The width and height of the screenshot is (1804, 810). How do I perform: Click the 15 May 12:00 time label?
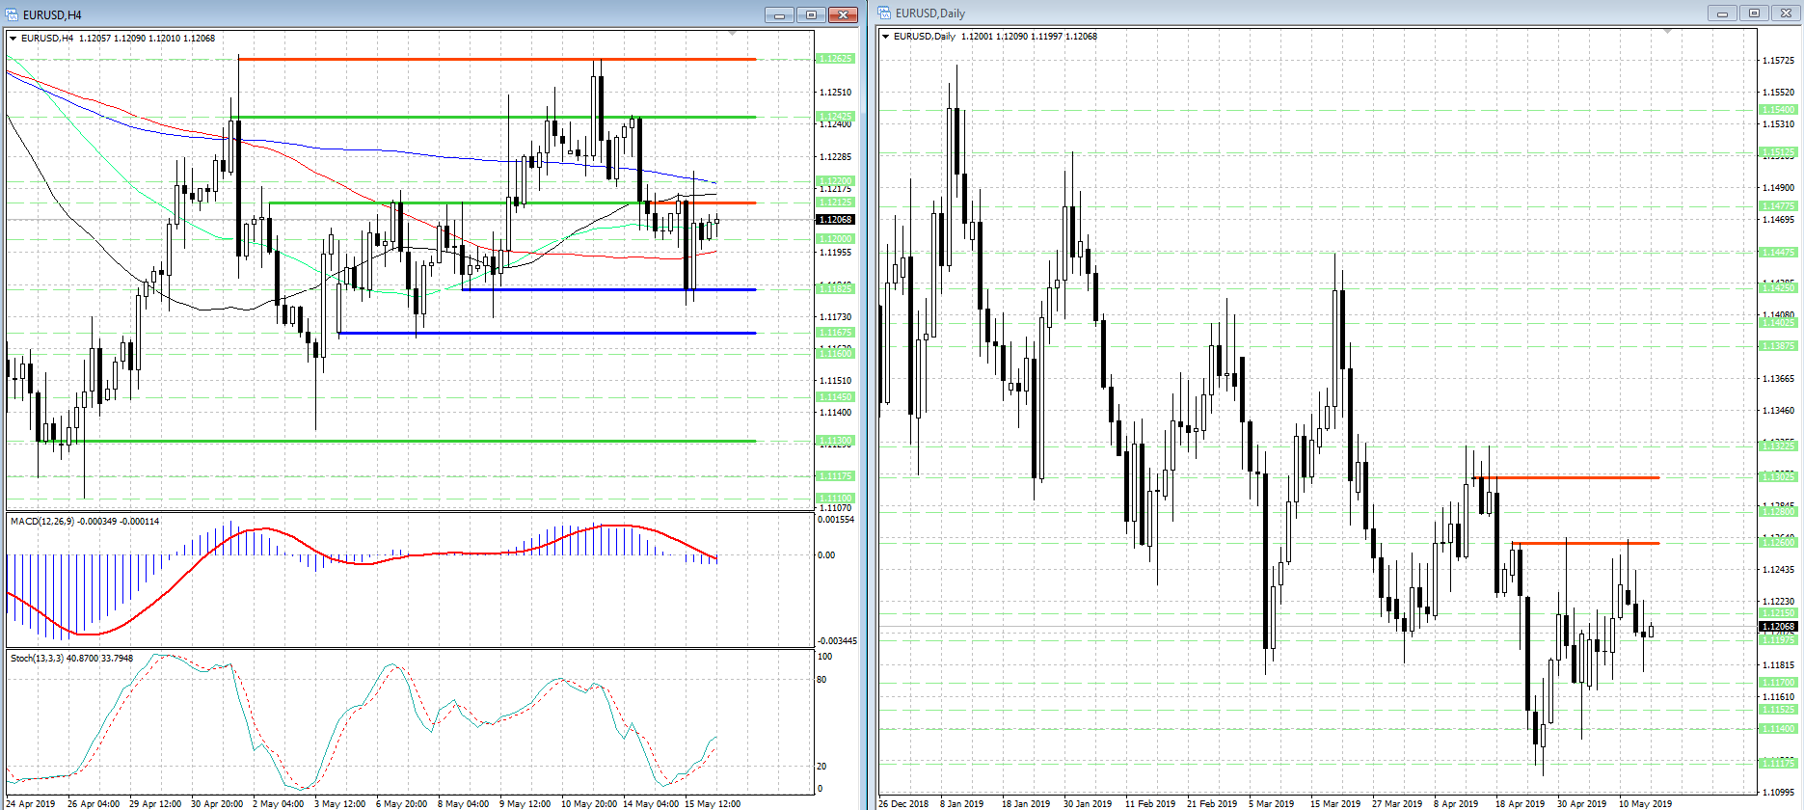coord(713,803)
